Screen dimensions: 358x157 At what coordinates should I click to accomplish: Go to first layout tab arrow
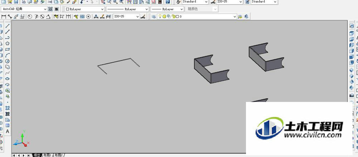[14, 156]
